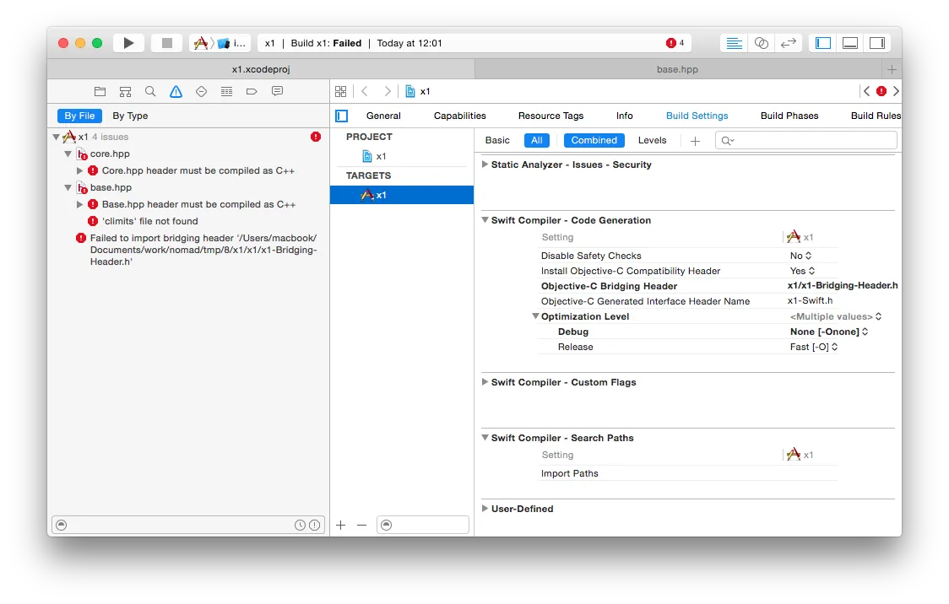Image resolution: width=949 pixels, height=604 pixels.
Task: Open the Breakpoint navigator
Action: tap(252, 91)
